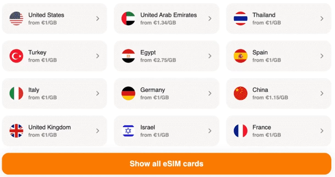Click China price from €1.15/GB text
Image resolution: width=335 pixels, height=177 pixels.
pyautogui.click(x=270, y=97)
